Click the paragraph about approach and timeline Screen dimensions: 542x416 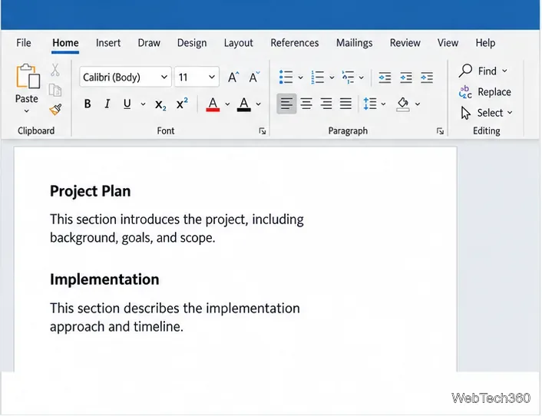point(174,317)
